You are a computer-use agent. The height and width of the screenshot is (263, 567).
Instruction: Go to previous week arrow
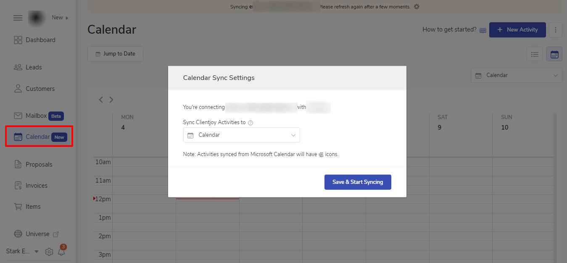click(x=101, y=100)
